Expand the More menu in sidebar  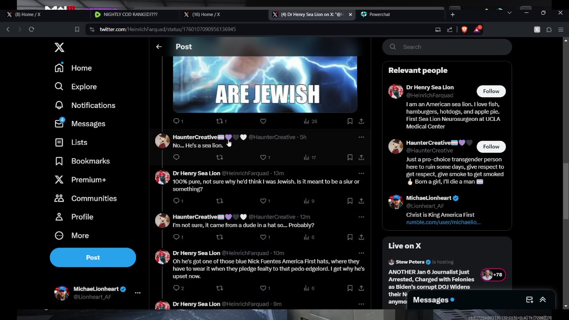click(x=71, y=236)
